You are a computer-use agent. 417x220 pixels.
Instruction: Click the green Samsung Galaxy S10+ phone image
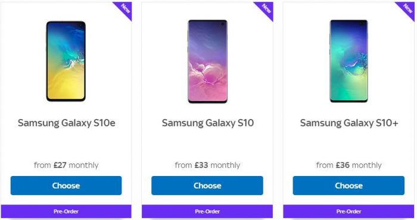point(348,61)
